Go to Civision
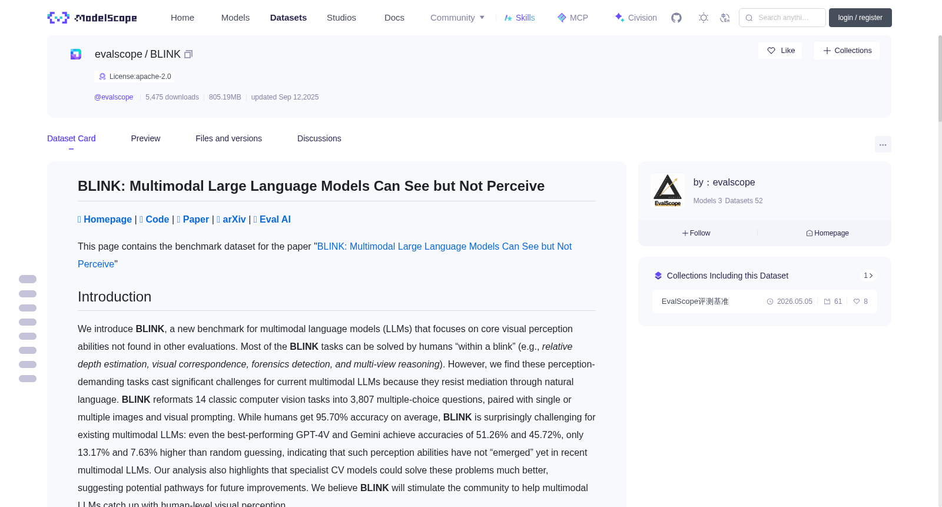 click(x=635, y=18)
